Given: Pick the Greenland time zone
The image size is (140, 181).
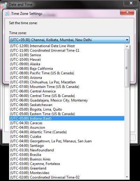Looking at the screenshot, I should 67,168.
